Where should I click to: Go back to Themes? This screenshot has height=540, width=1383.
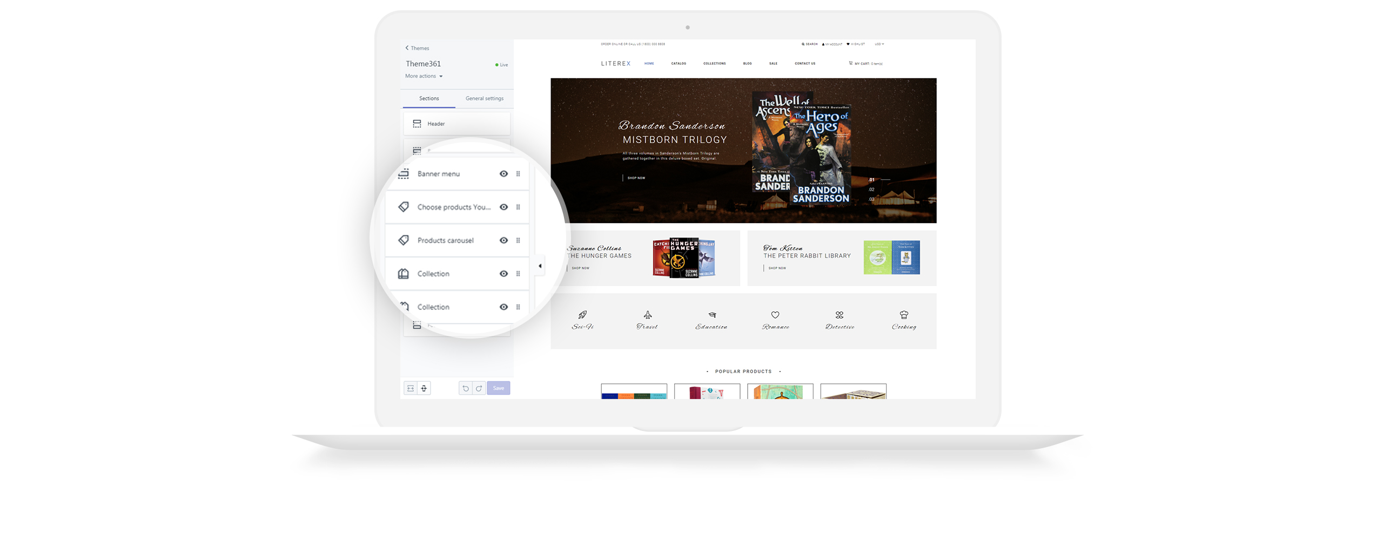point(417,48)
